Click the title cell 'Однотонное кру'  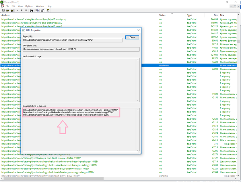(228, 51)
